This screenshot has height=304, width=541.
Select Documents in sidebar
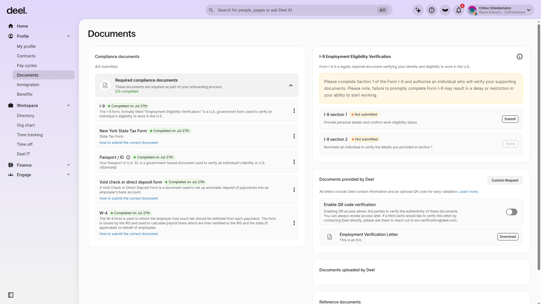(x=43, y=75)
